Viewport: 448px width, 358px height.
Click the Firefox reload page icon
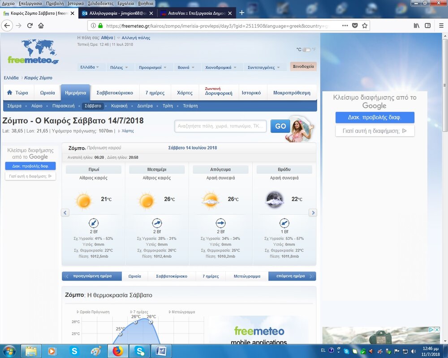tap(30, 26)
